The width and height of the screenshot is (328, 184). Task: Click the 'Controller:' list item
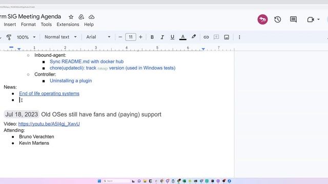[45, 74]
